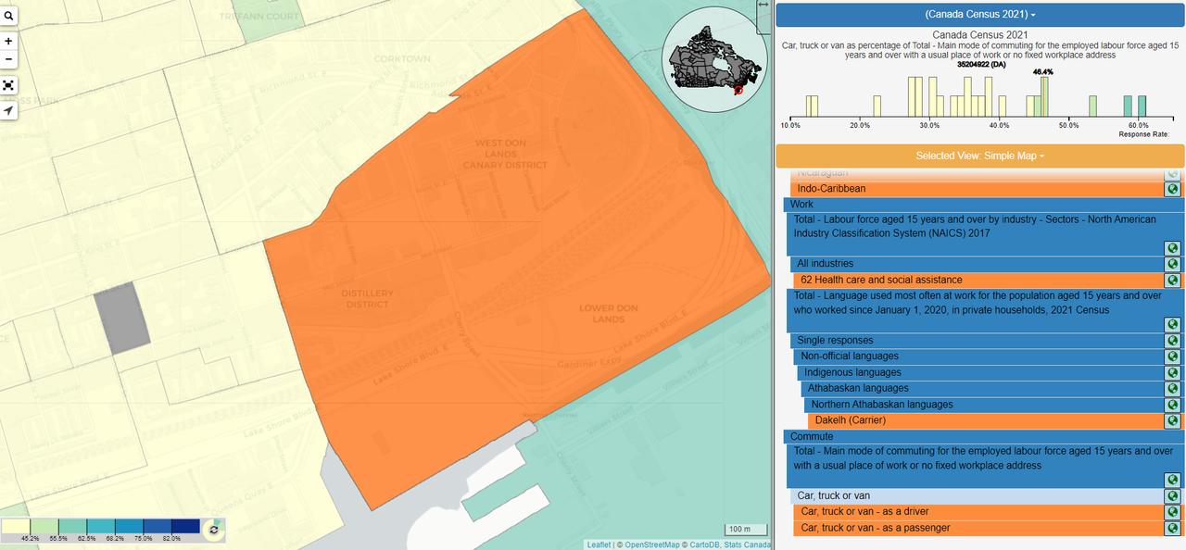The height and width of the screenshot is (550, 1186).
Task: Click the resize panel arrow icon
Action: coord(763,6)
